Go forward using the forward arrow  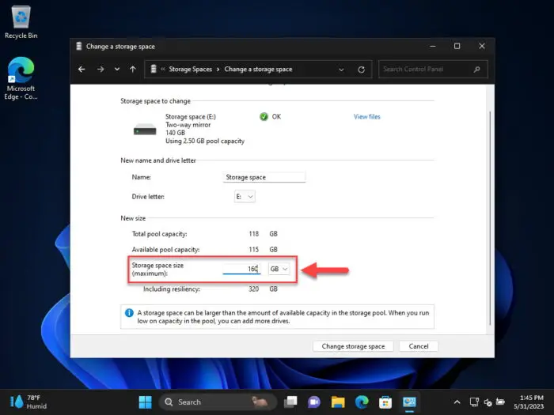click(x=101, y=70)
